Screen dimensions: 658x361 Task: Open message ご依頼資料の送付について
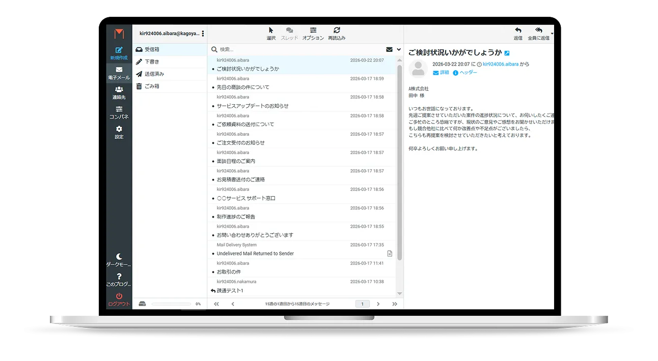301,121
